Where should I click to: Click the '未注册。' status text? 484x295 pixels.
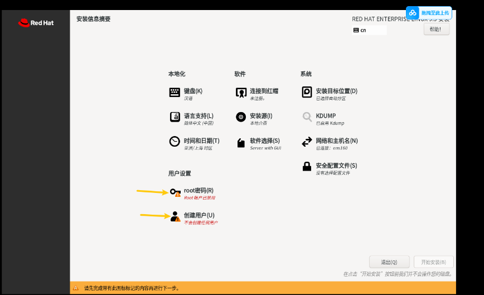258,99
